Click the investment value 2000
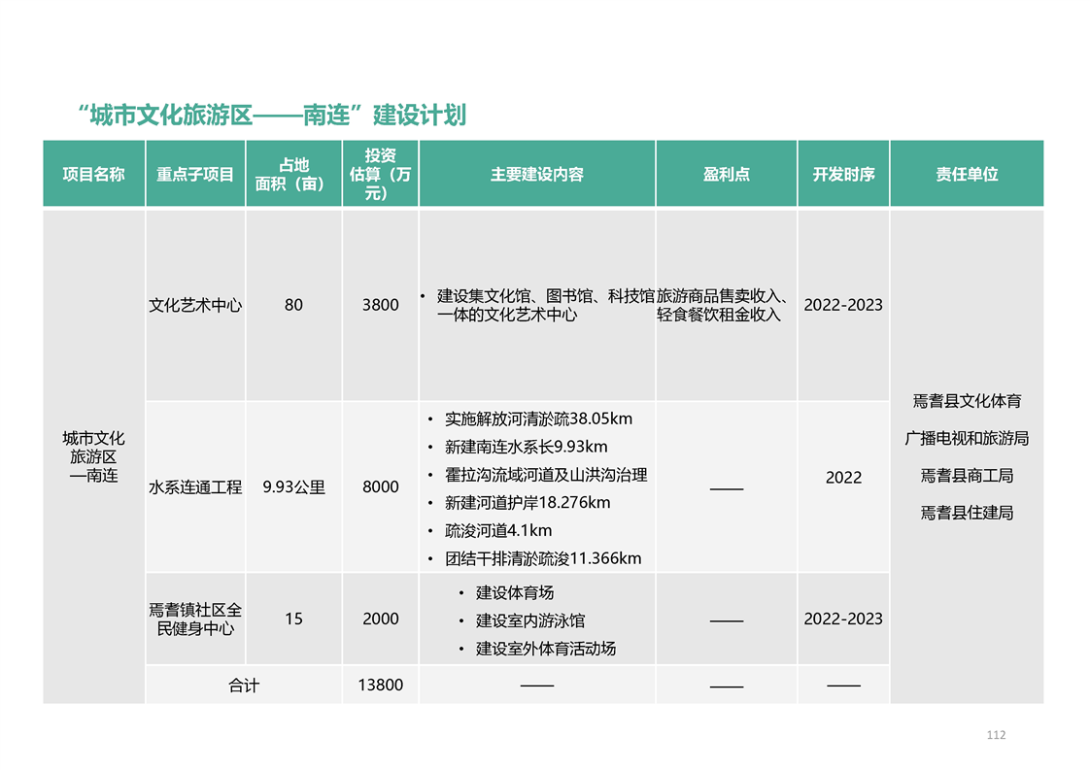This screenshot has height=770, width=1090. (380, 619)
